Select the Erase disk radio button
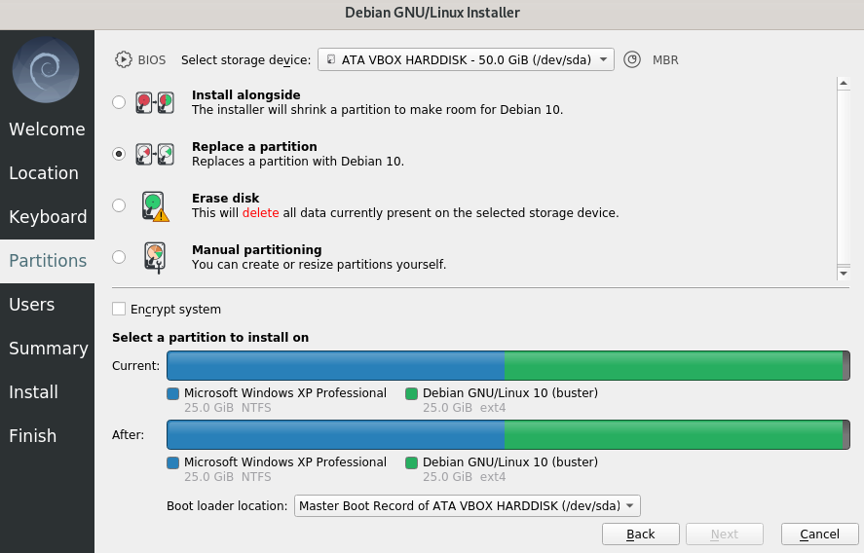 point(119,205)
